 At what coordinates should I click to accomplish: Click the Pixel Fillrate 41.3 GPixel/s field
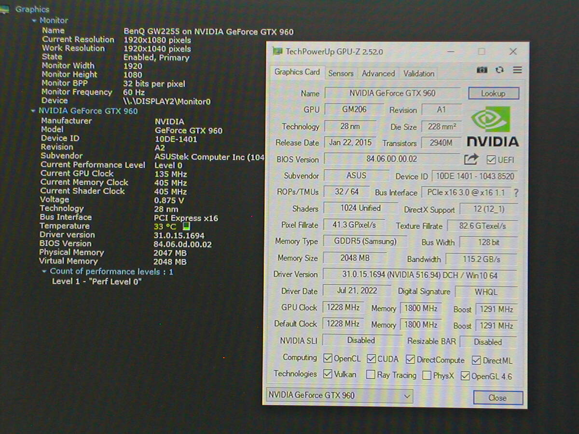tap(354, 225)
